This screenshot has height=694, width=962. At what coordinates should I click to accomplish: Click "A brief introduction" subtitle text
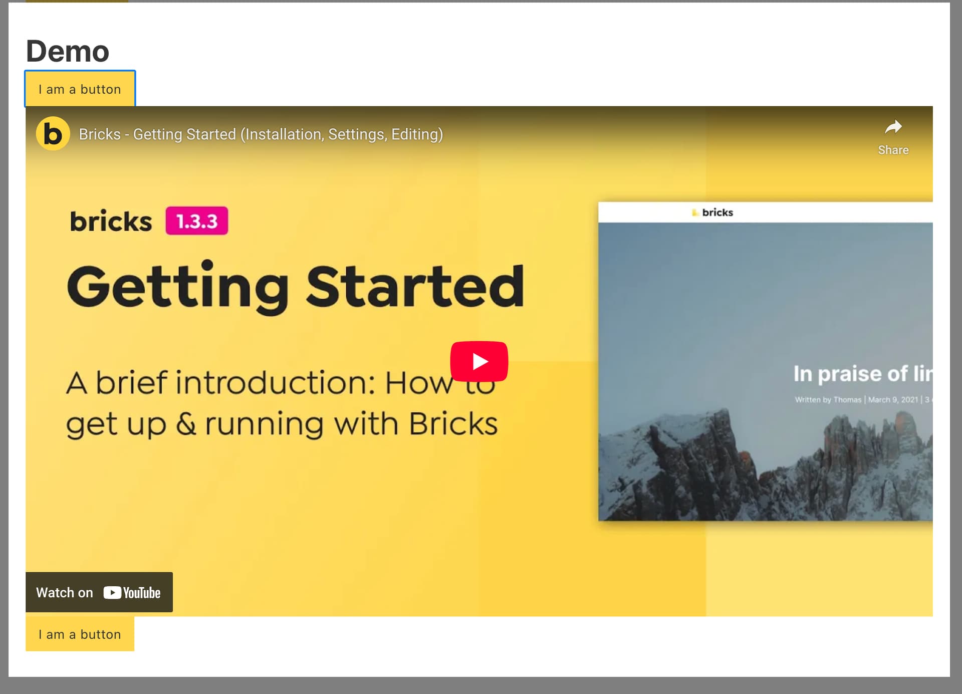click(220, 383)
